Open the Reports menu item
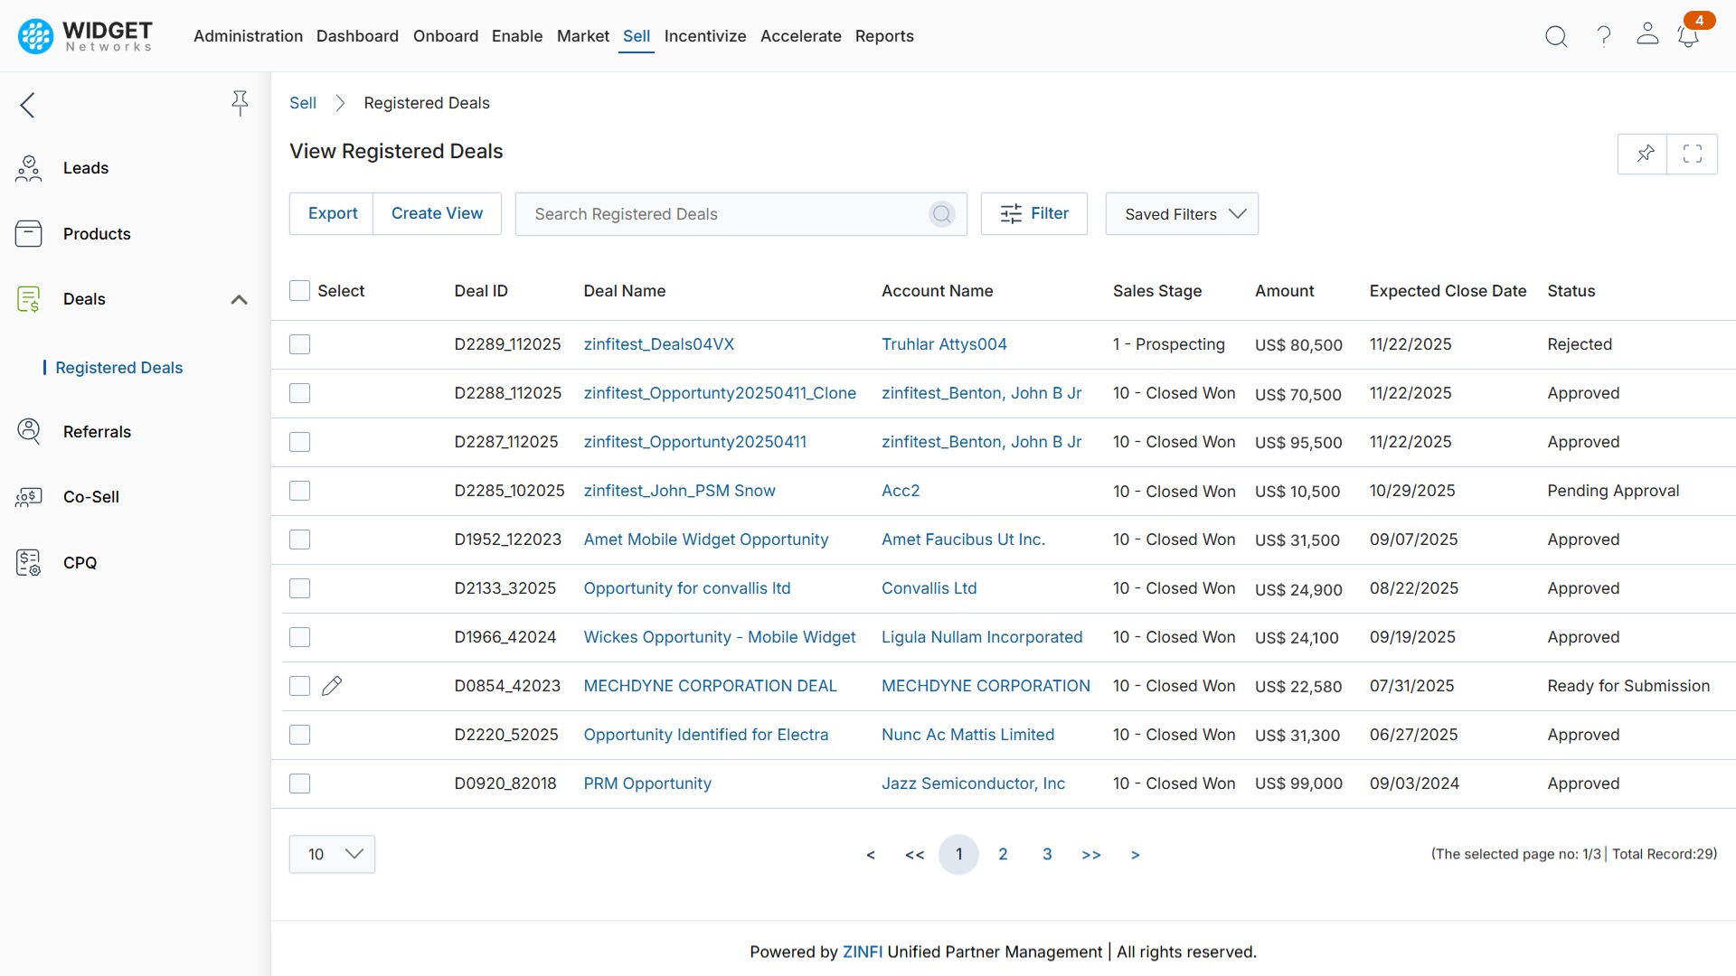Screen dimensions: 1736x976 coord(884,36)
